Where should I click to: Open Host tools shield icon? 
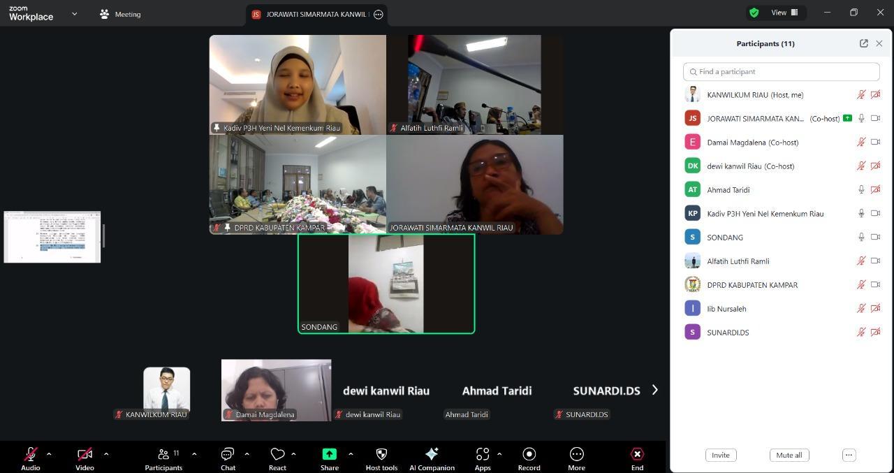click(x=381, y=454)
